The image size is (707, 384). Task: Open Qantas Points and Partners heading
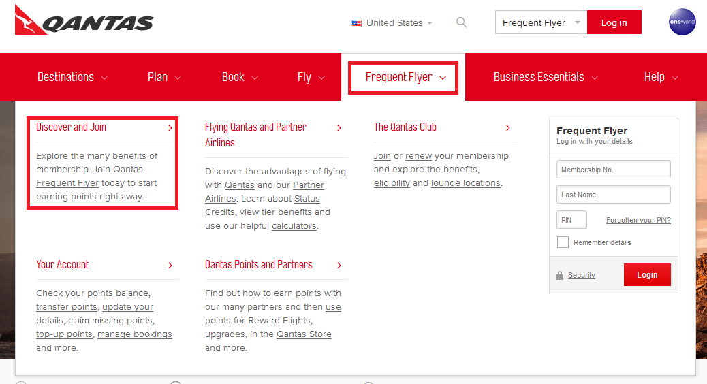tap(258, 265)
